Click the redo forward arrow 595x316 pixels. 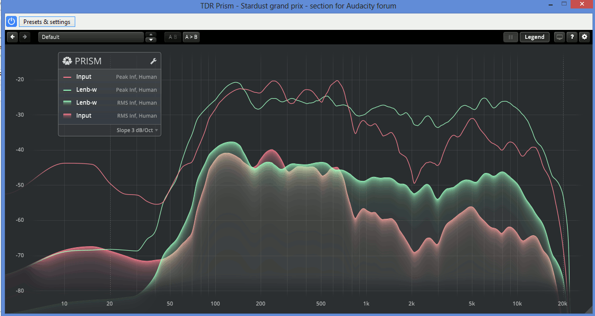24,37
